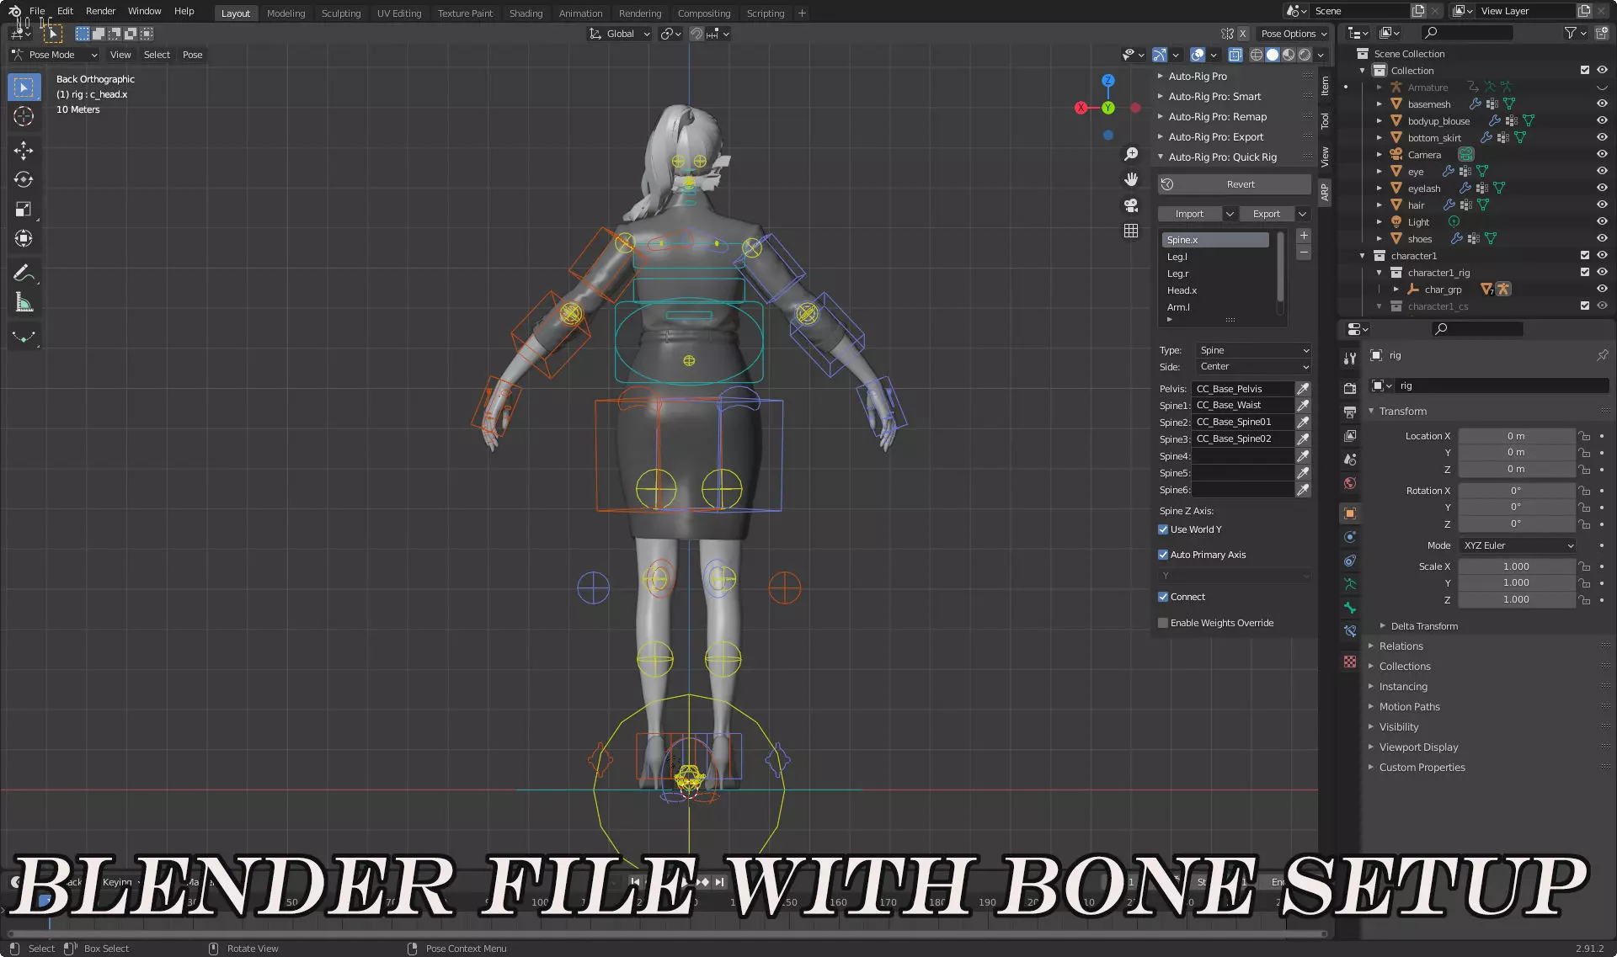Open the File menu

pyautogui.click(x=37, y=11)
